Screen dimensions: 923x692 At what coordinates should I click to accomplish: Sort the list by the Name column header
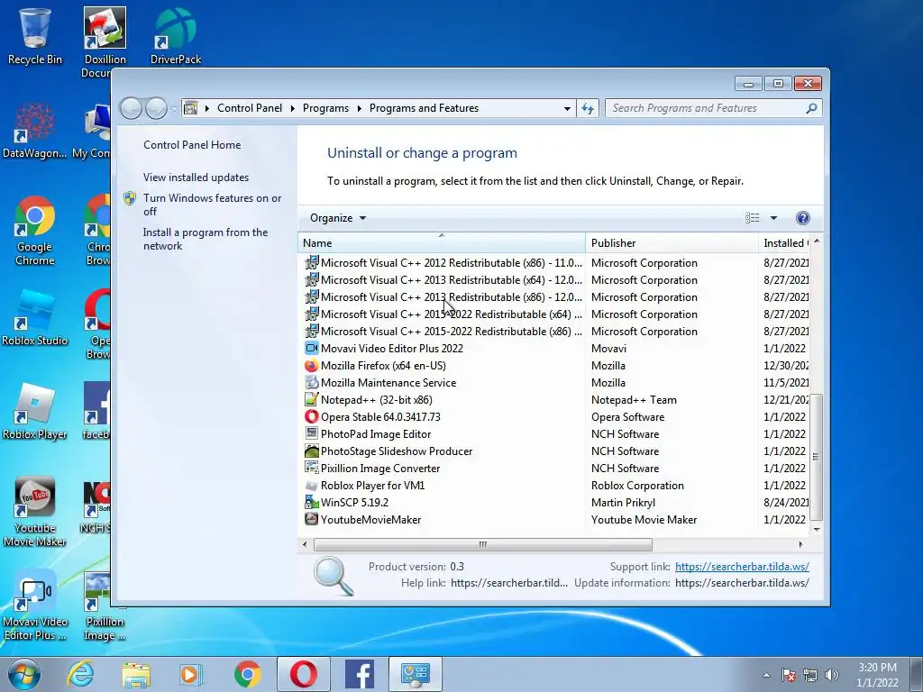[x=442, y=243]
